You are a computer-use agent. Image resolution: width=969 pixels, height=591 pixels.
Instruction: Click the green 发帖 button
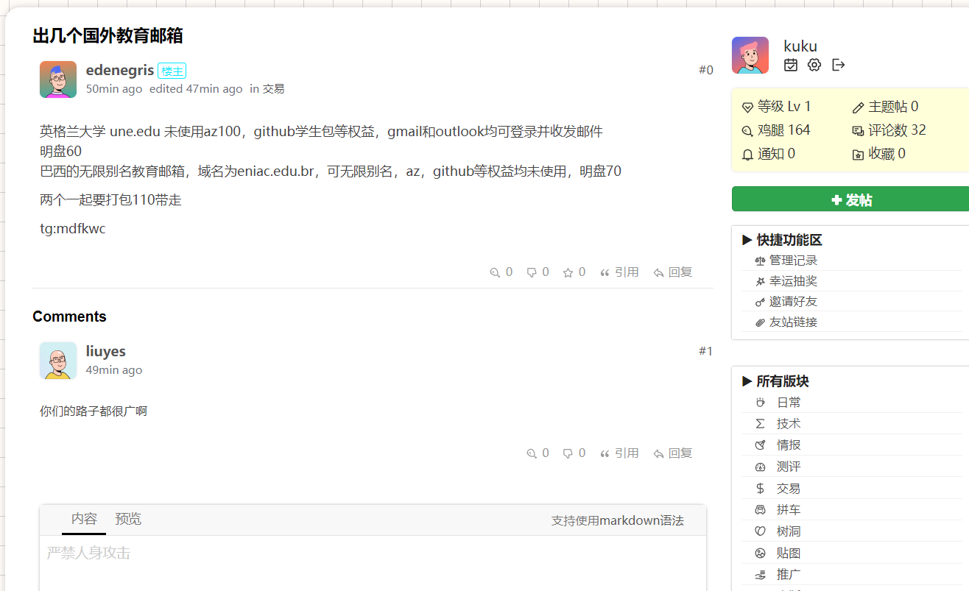pyautogui.click(x=850, y=199)
